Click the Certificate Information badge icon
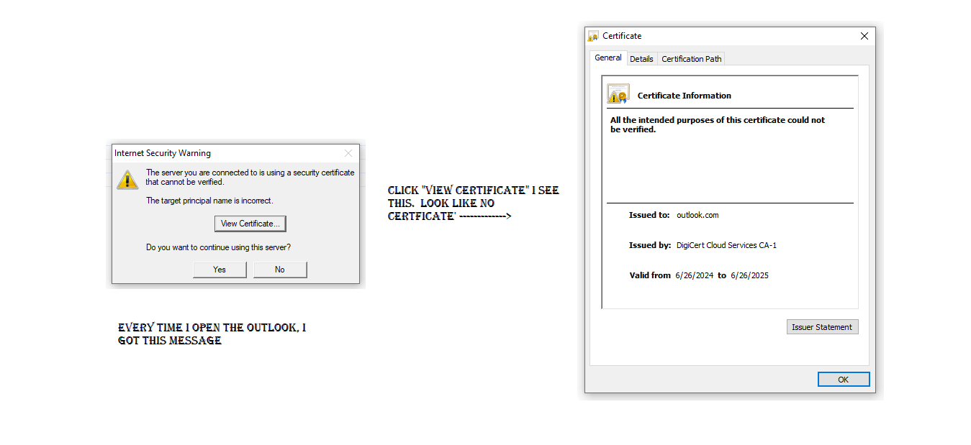Viewport: 971px width, 445px height. (x=618, y=94)
